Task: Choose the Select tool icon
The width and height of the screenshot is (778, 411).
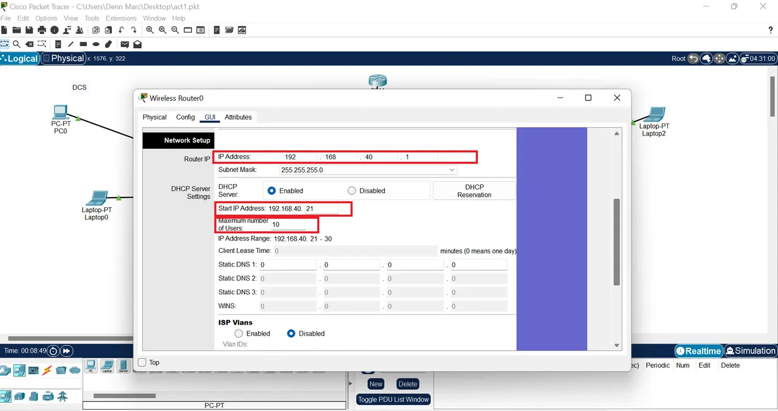Action: [4, 44]
